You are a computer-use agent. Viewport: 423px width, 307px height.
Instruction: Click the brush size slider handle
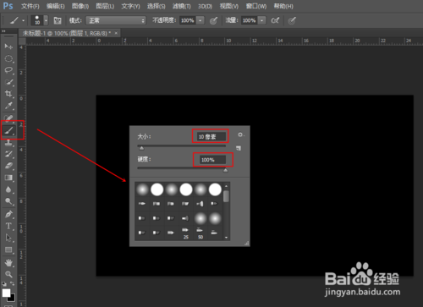coord(141,148)
